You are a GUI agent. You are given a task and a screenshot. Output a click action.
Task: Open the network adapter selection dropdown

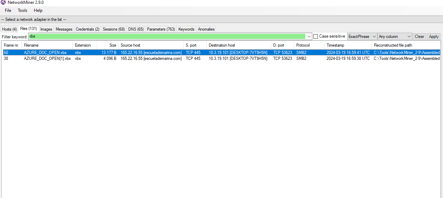(221, 19)
